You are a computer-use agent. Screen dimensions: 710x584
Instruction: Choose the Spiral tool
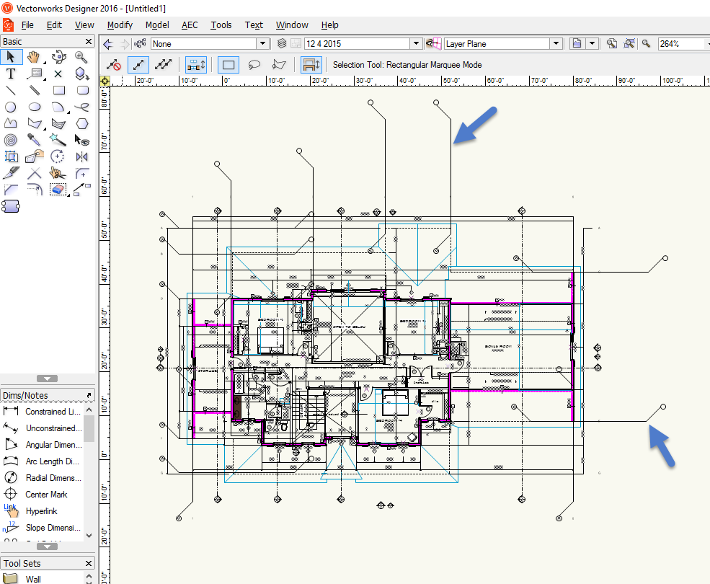click(11, 140)
